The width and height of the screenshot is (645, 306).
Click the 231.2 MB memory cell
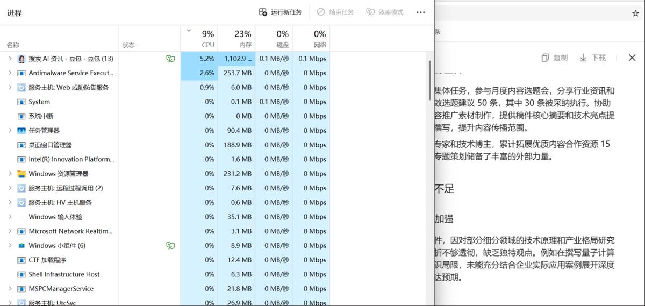(x=236, y=174)
